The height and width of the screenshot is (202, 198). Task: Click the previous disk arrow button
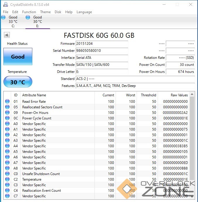click(x=7, y=35)
